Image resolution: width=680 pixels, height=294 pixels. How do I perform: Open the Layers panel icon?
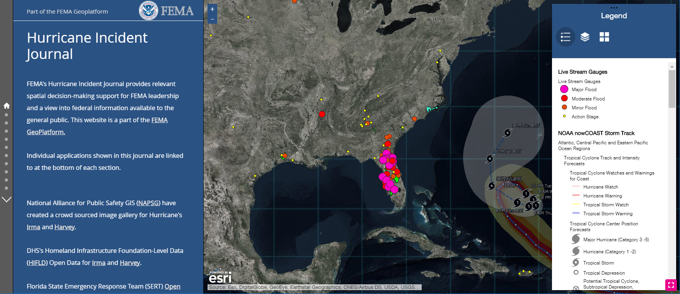click(x=585, y=37)
